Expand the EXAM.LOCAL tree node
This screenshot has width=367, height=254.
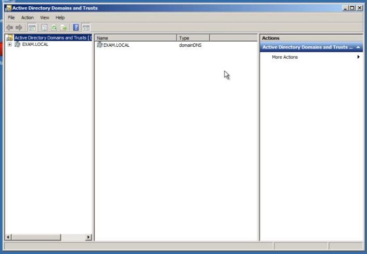coord(9,44)
